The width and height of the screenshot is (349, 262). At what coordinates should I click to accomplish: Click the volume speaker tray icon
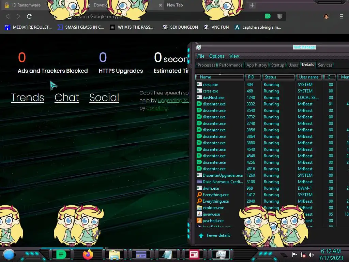pos(311,254)
